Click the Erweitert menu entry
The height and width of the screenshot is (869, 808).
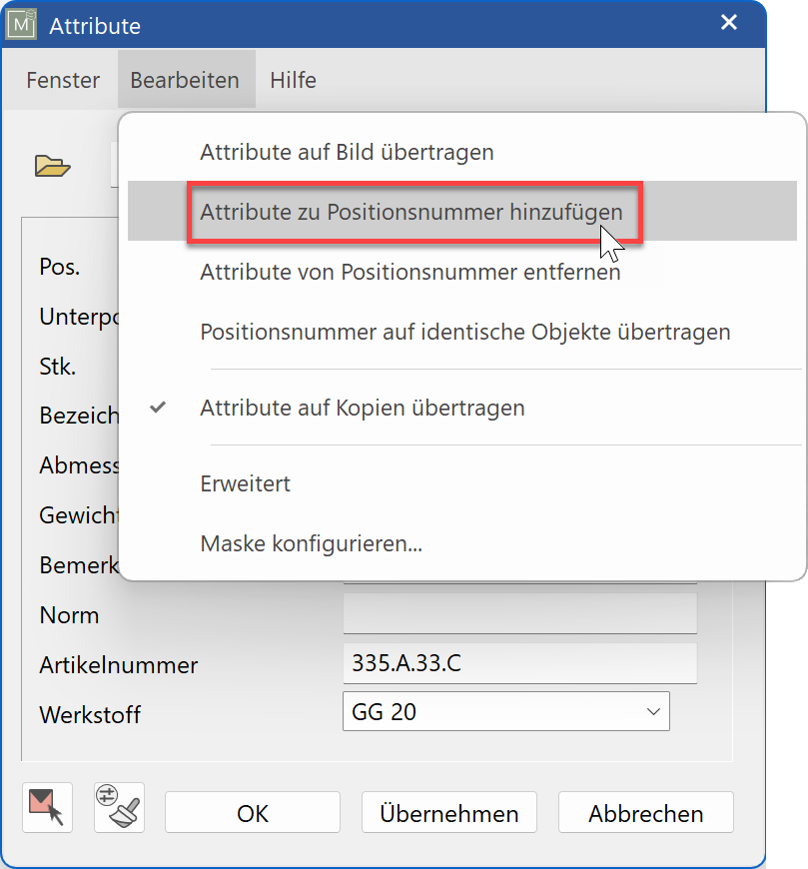point(245,483)
